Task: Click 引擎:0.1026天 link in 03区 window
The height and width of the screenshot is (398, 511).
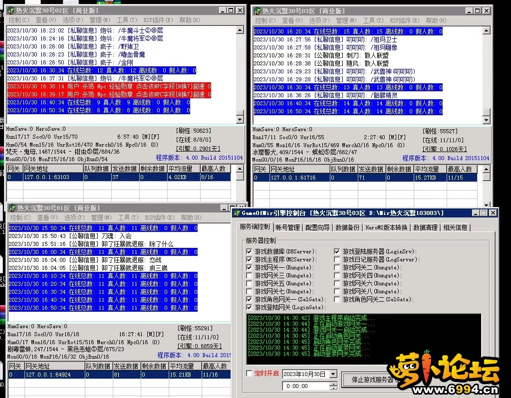Action: coord(445,149)
